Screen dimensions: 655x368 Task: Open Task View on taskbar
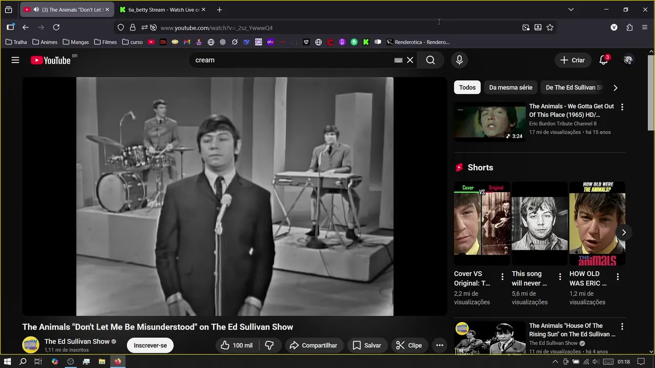pos(38,361)
